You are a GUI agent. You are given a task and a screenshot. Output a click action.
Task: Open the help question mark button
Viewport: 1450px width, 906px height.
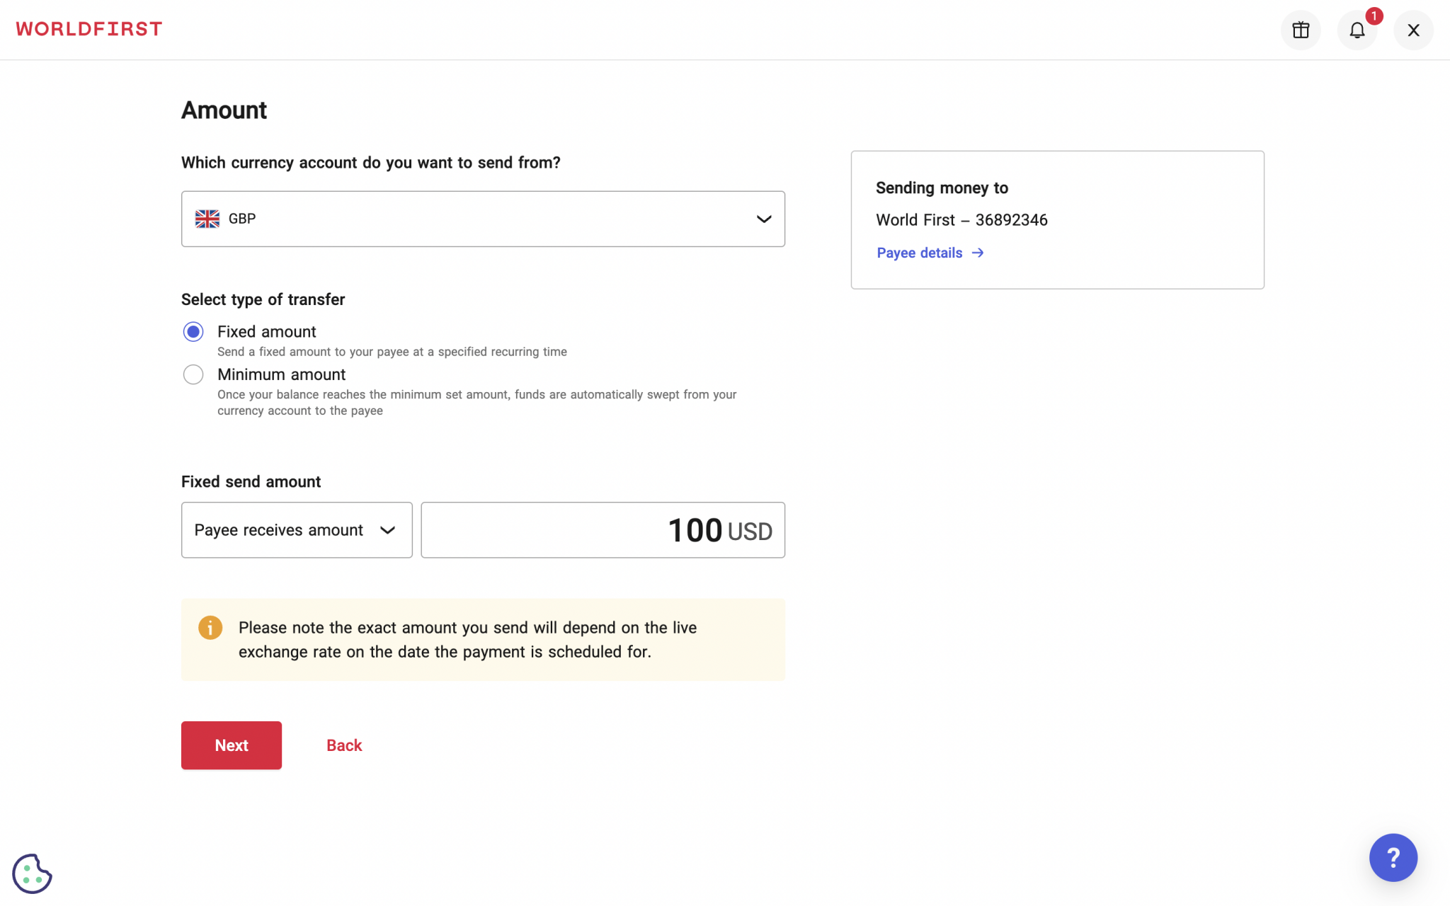coord(1393,857)
